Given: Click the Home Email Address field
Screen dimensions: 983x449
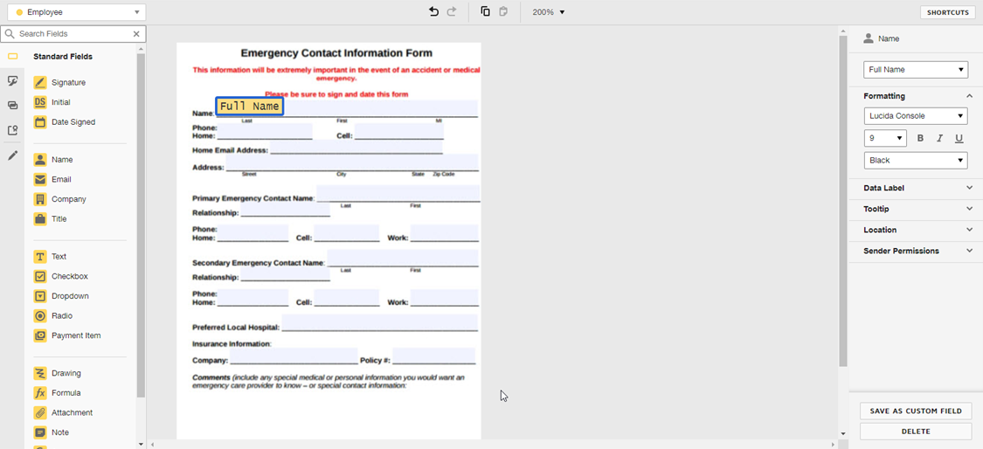Looking at the screenshot, I should (x=357, y=148).
